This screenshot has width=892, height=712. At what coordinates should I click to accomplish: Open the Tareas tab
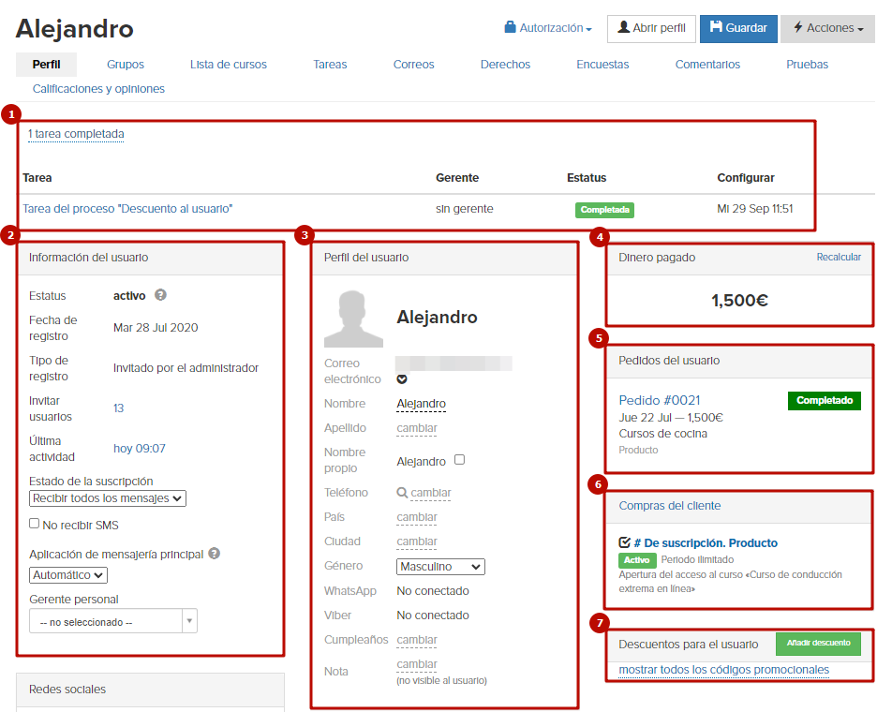[x=330, y=65]
